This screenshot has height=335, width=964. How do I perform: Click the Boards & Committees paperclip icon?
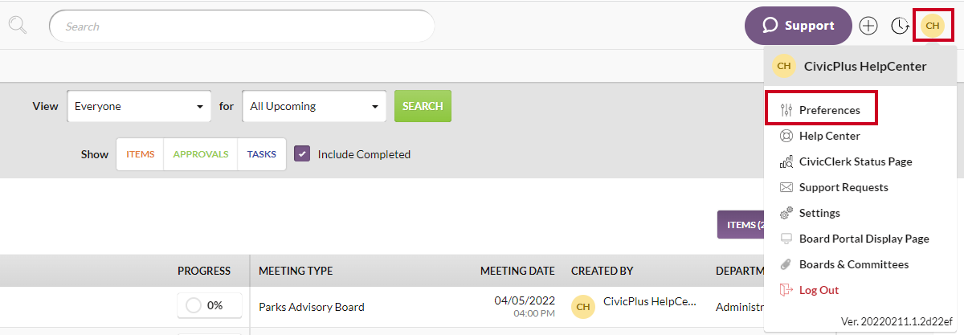pos(786,264)
